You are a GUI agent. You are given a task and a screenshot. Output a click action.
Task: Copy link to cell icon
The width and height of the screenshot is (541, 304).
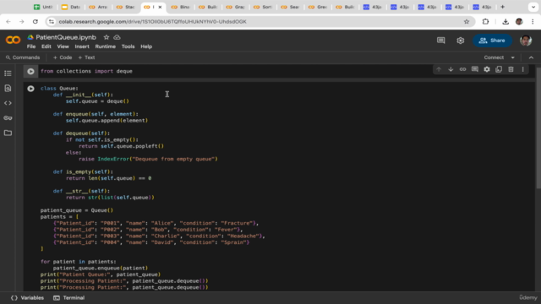click(x=462, y=69)
